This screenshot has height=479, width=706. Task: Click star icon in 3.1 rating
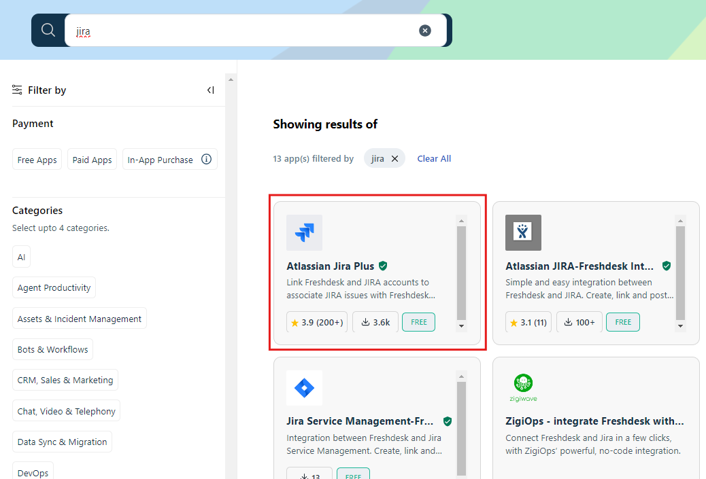click(514, 323)
